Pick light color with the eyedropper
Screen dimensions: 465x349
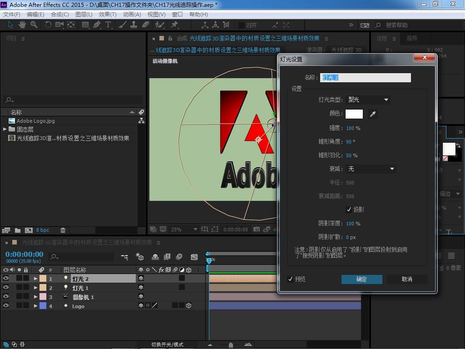pyautogui.click(x=373, y=114)
